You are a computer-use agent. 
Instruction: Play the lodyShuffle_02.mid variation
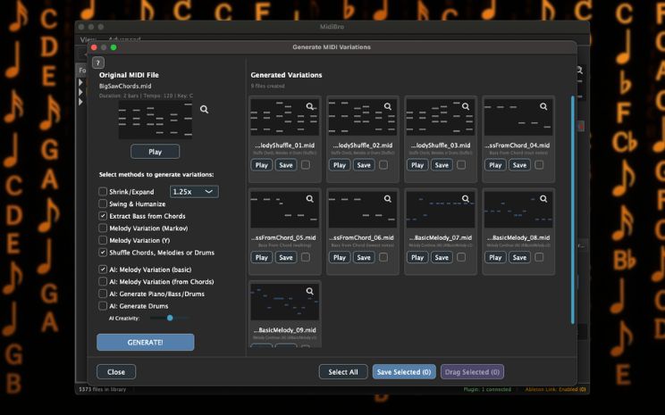[340, 165]
